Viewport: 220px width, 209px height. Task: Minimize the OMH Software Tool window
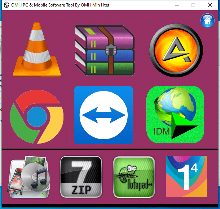click(177, 5)
